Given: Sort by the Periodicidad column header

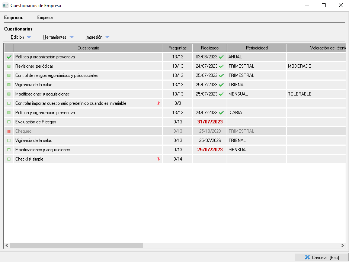Looking at the screenshot, I should point(256,48).
